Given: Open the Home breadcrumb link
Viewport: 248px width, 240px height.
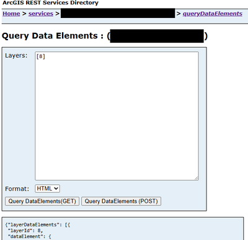Looking at the screenshot, I should pyautogui.click(x=11, y=14).
